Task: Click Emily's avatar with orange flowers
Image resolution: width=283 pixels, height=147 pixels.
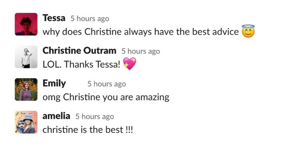Action: pos(26,89)
